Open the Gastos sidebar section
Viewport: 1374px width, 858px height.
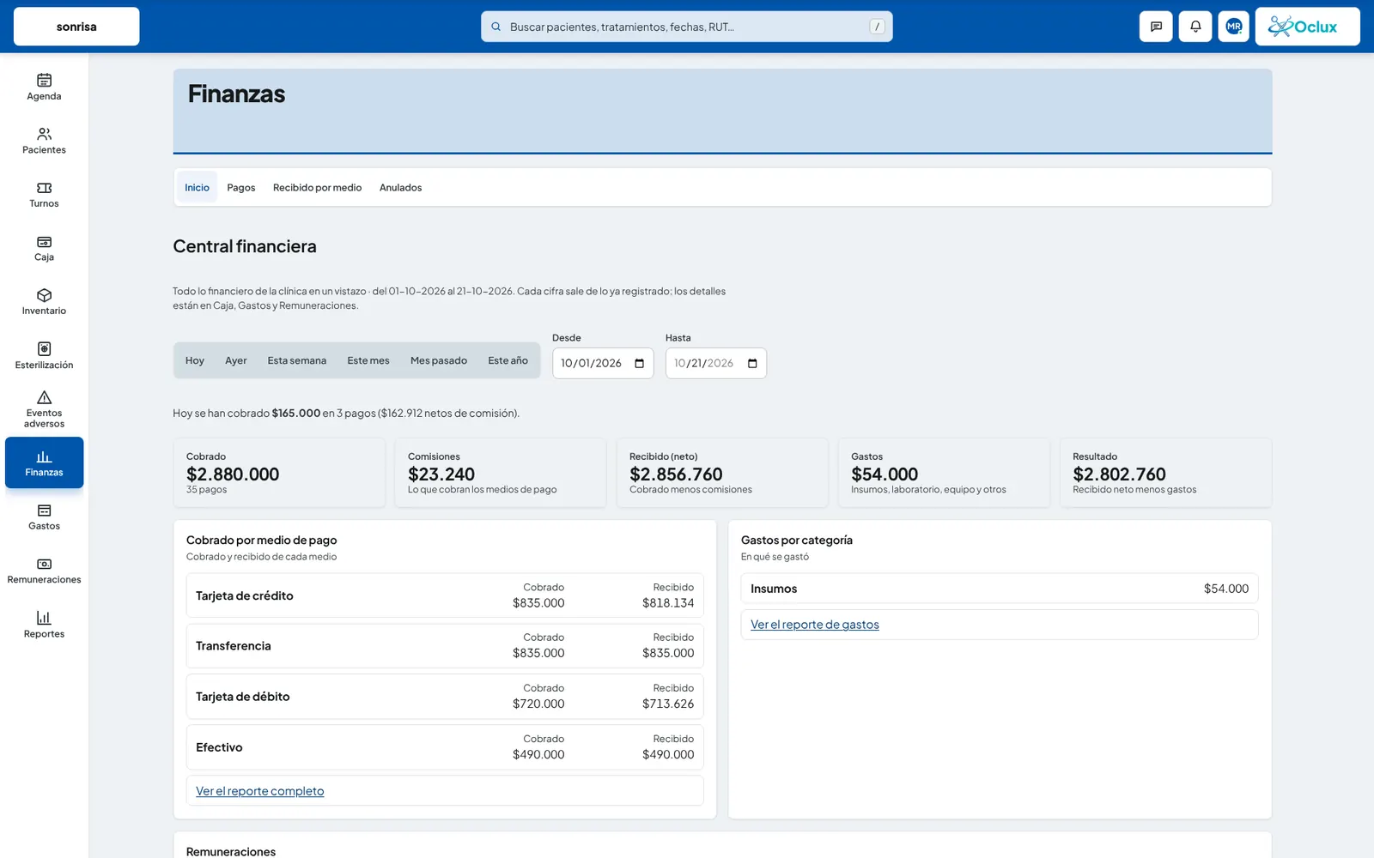(x=44, y=517)
